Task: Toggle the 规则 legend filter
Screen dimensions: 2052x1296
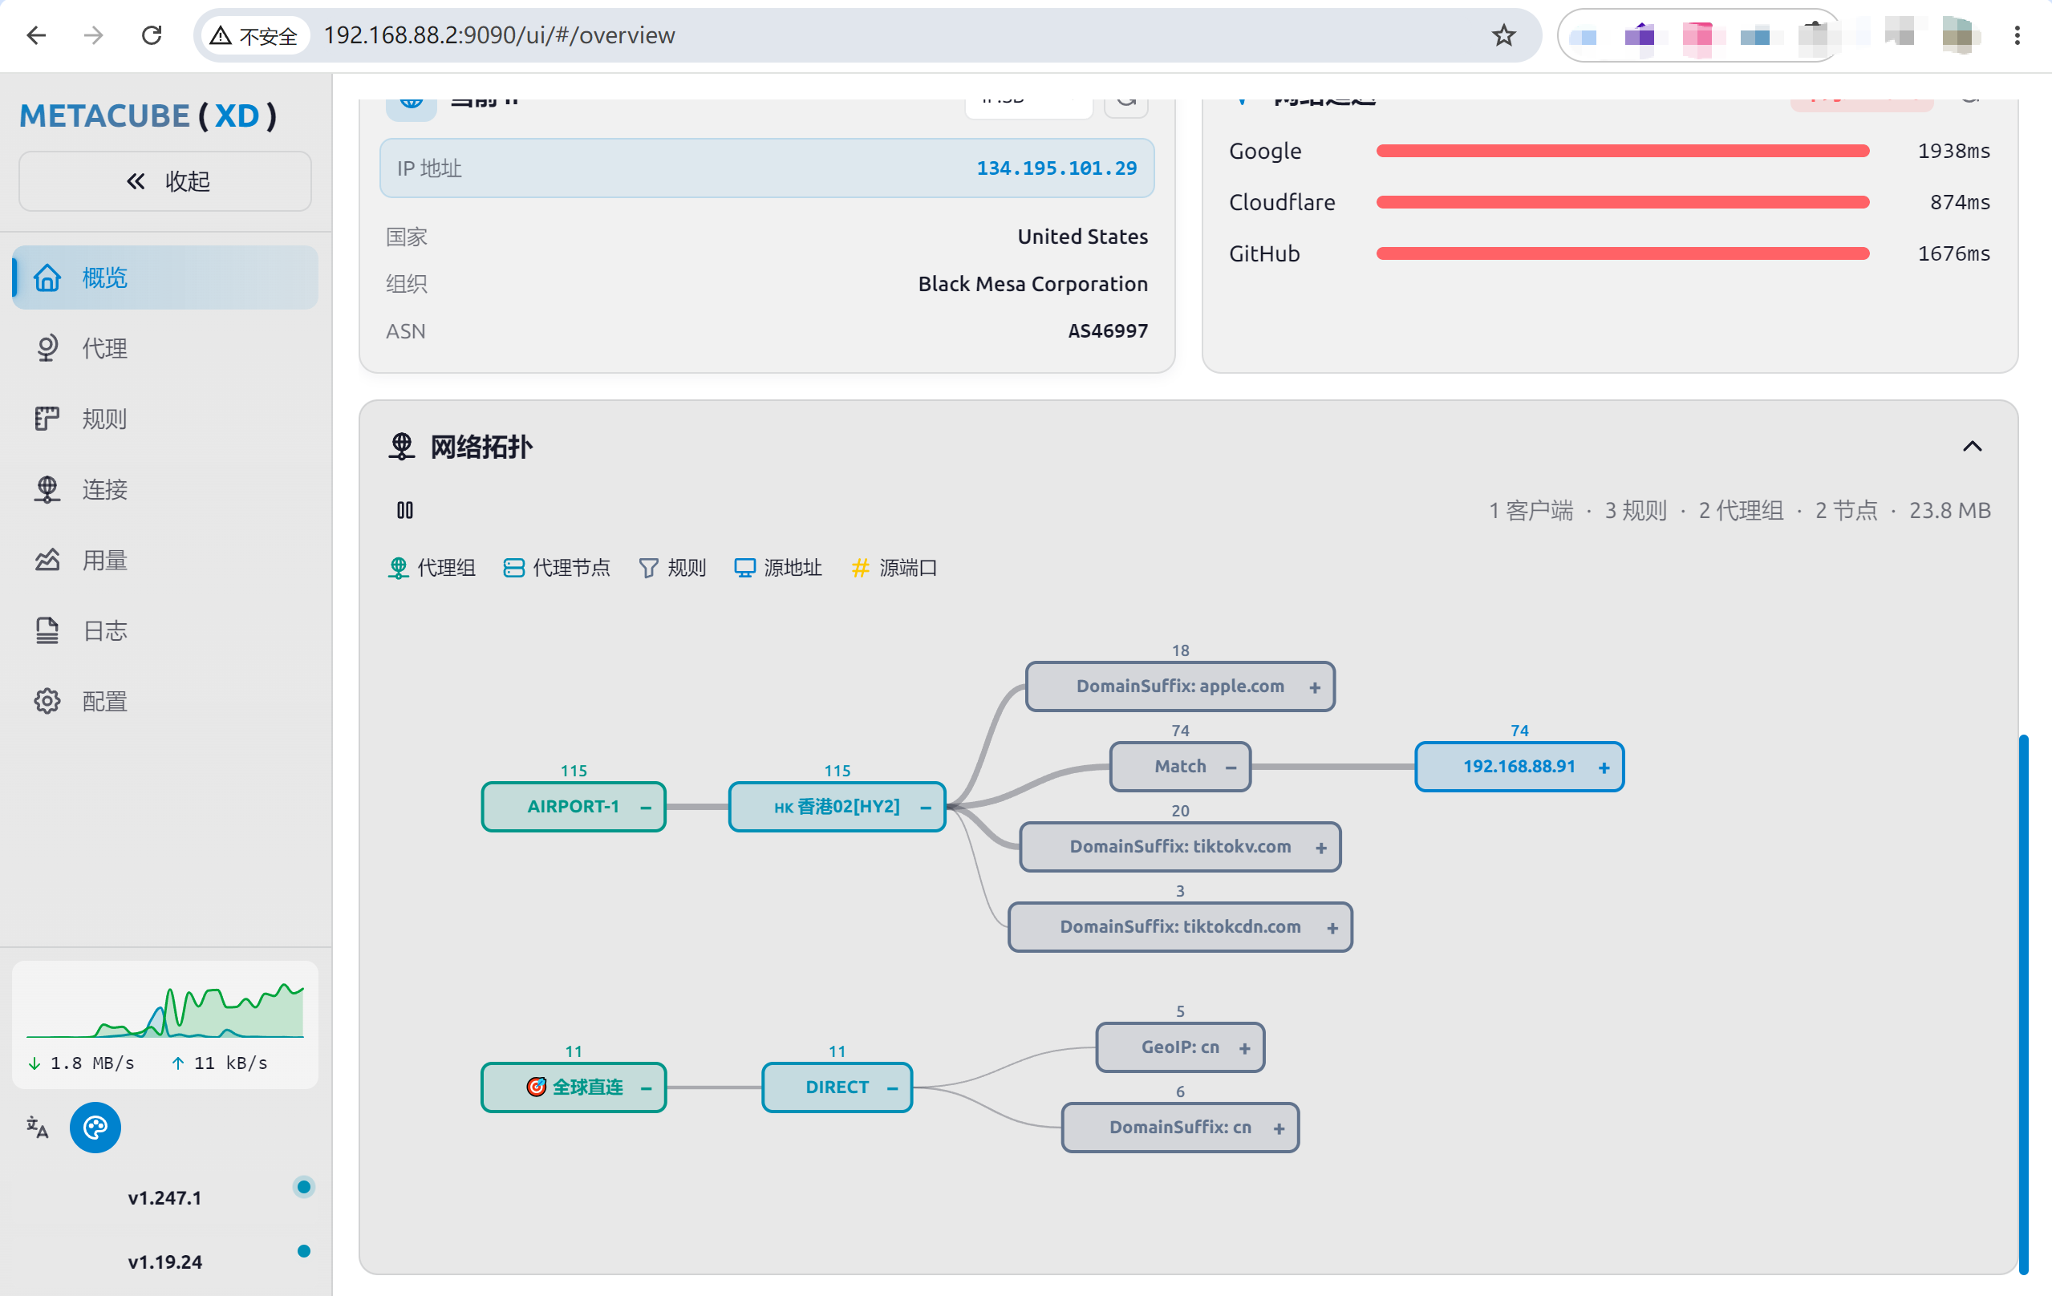Action: (x=672, y=568)
